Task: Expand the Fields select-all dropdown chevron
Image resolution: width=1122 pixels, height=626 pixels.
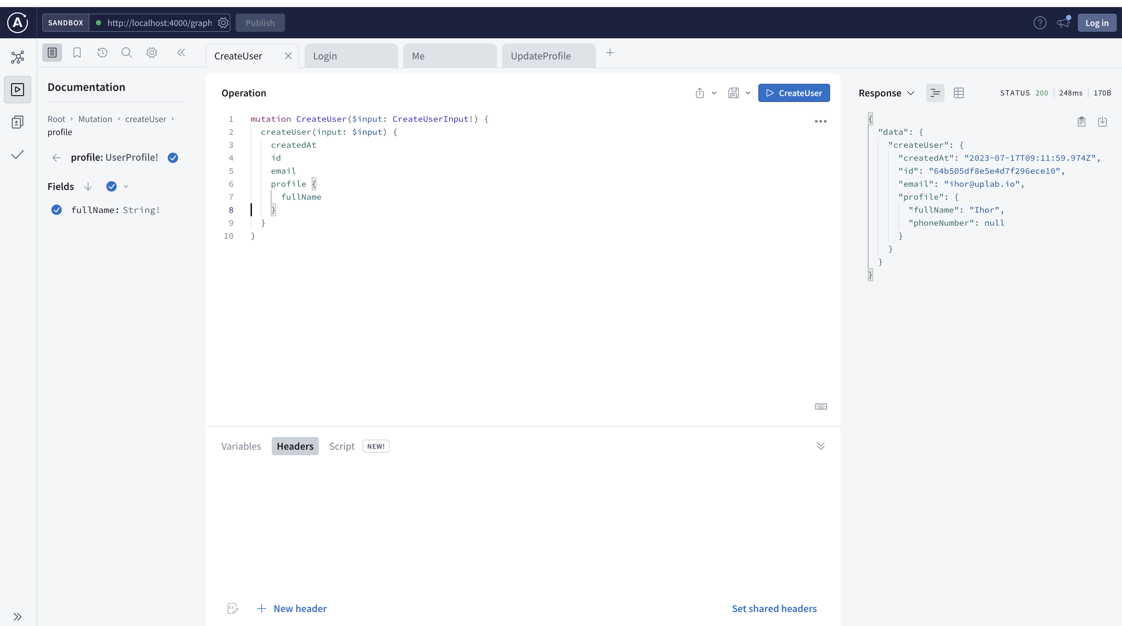Action: [126, 186]
